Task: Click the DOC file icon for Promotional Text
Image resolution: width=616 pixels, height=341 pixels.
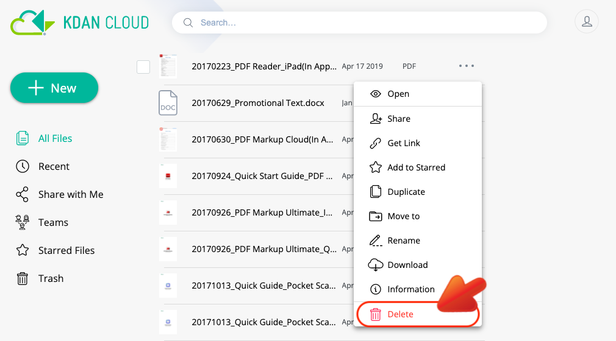Action: [x=168, y=103]
